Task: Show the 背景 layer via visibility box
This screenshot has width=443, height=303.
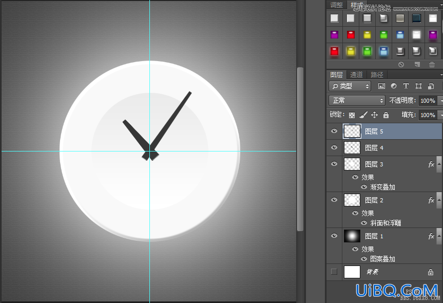Action: [x=334, y=272]
